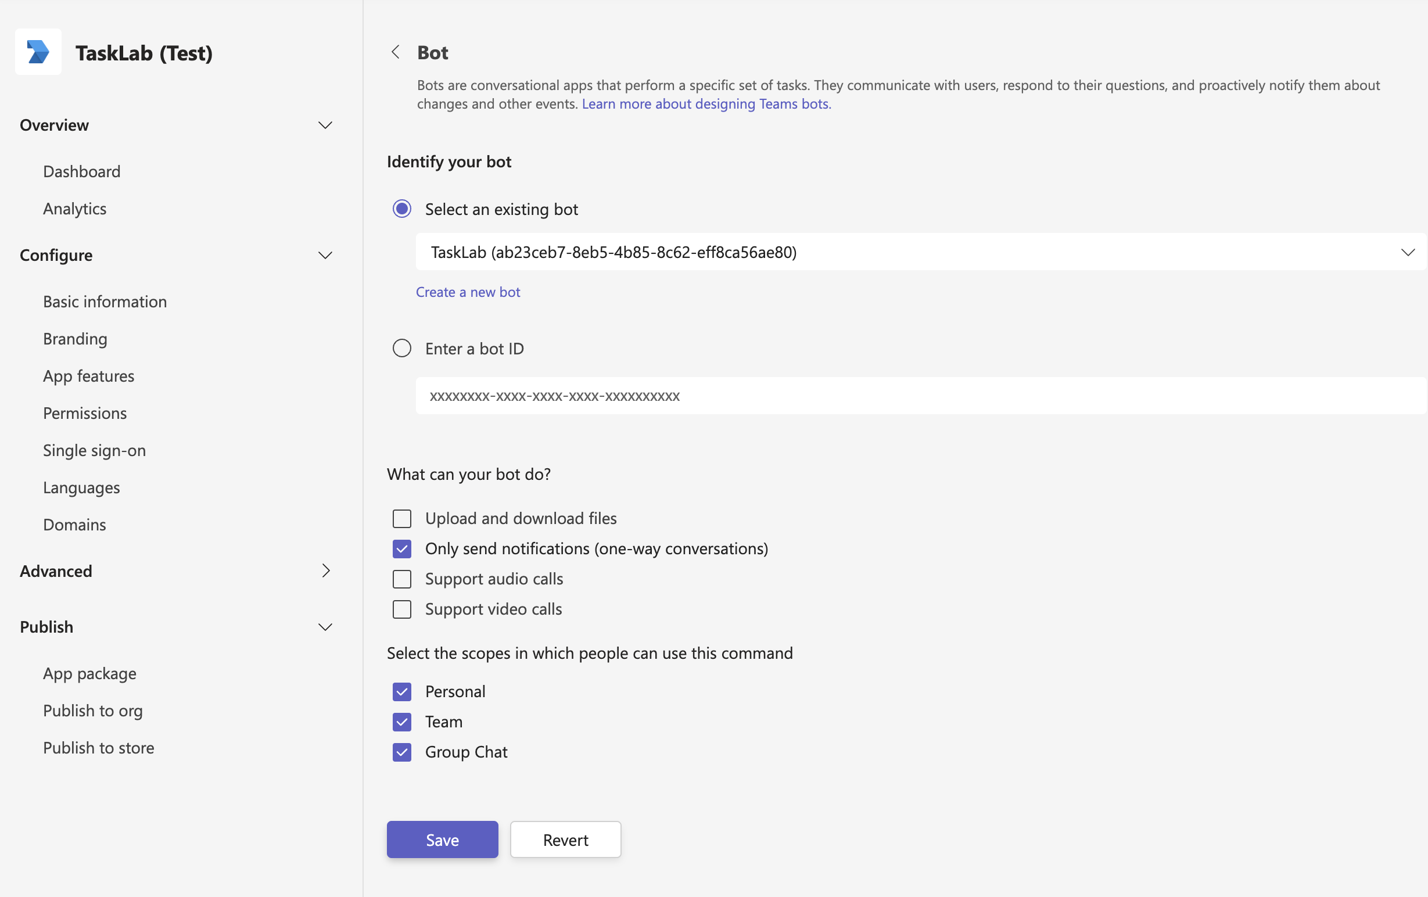The height and width of the screenshot is (897, 1428).
Task: Click the bot ID input field
Action: click(712, 396)
